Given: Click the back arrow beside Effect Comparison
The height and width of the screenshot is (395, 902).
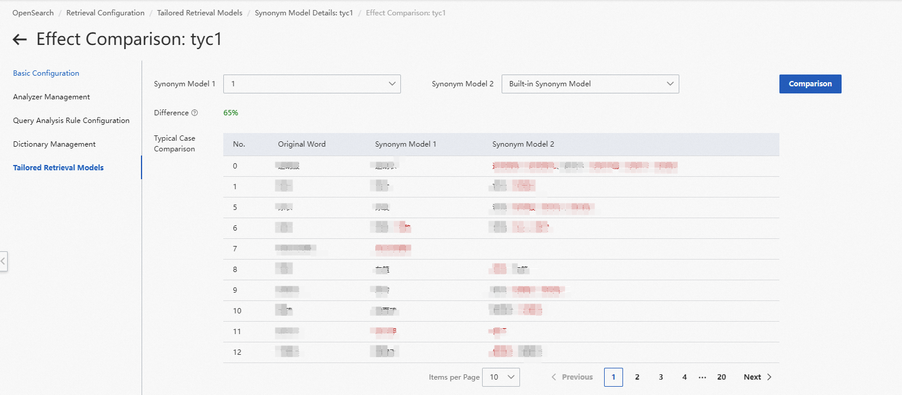Looking at the screenshot, I should (20, 40).
